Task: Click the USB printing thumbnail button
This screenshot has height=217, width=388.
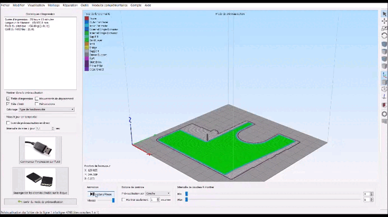Action: (x=40, y=150)
